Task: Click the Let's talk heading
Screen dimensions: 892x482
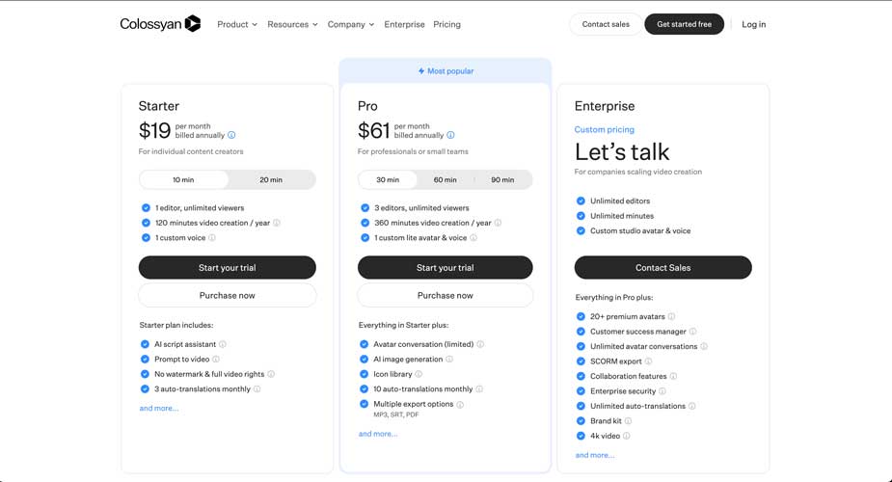Action: (622, 151)
